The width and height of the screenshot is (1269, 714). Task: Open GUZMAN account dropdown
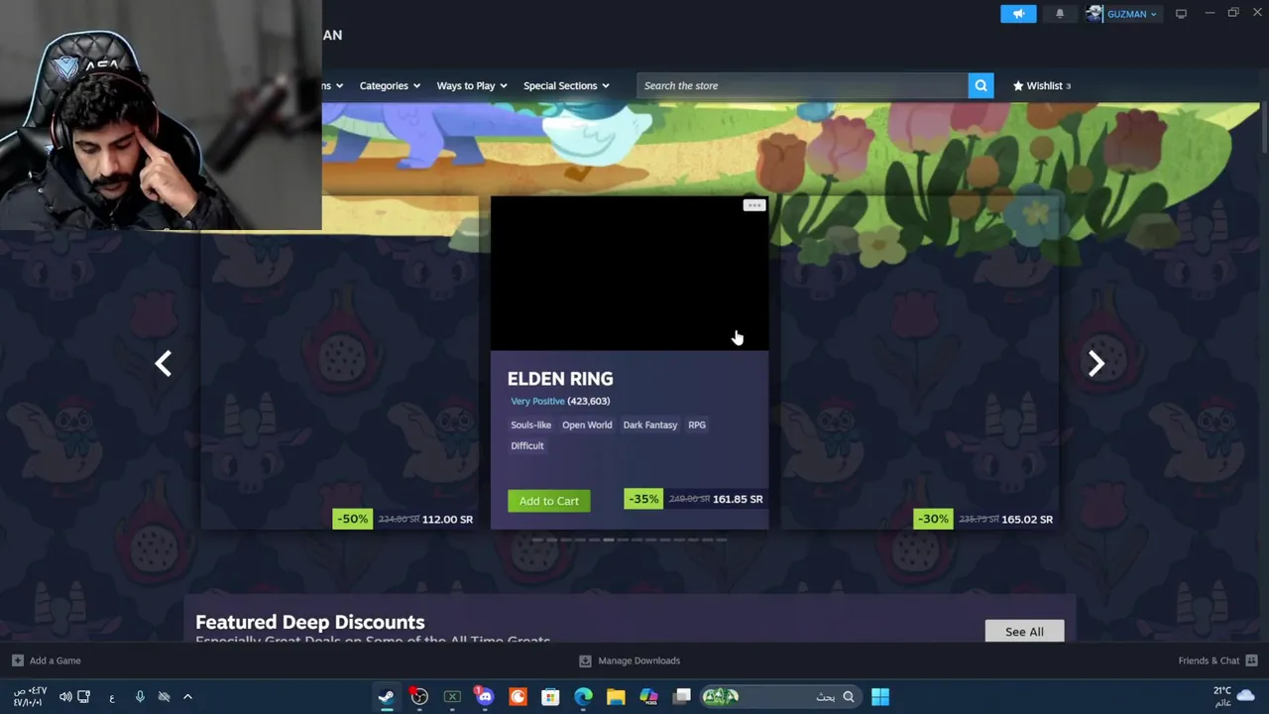pyautogui.click(x=1131, y=14)
